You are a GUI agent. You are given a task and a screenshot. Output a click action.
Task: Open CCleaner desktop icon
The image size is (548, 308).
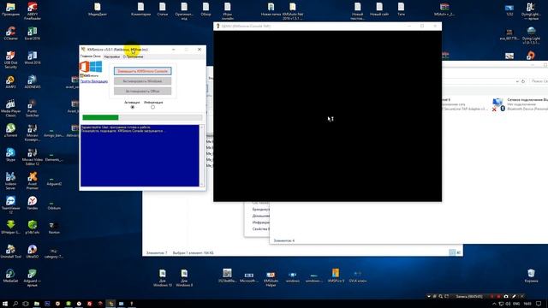tap(10, 33)
